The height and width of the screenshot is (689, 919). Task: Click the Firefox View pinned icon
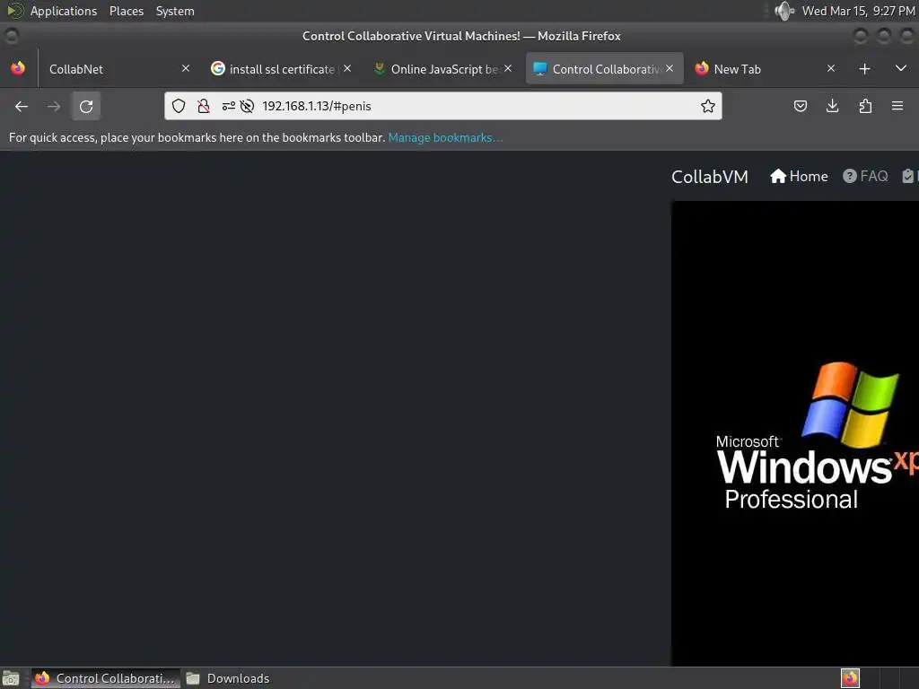(x=18, y=68)
